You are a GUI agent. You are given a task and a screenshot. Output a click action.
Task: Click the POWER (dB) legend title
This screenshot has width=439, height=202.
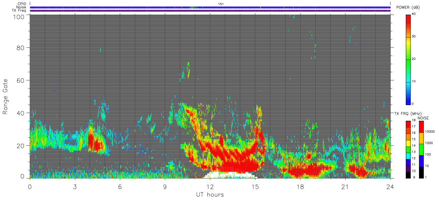408,7
